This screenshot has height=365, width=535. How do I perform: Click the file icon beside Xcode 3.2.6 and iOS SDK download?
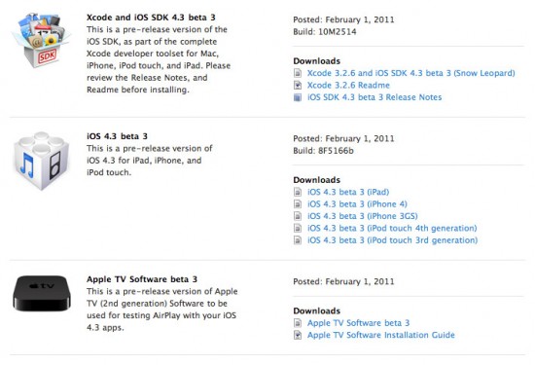(298, 73)
